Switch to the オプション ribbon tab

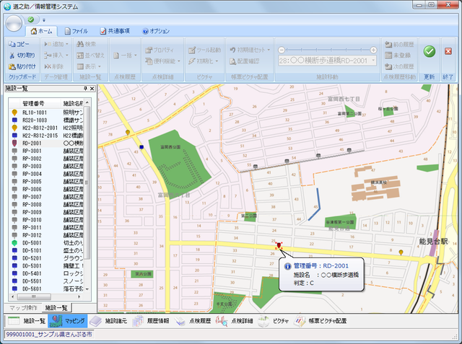coord(156,31)
